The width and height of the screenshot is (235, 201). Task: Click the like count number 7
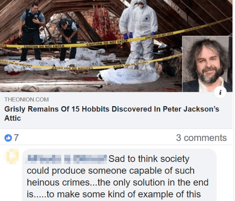coord(16,138)
